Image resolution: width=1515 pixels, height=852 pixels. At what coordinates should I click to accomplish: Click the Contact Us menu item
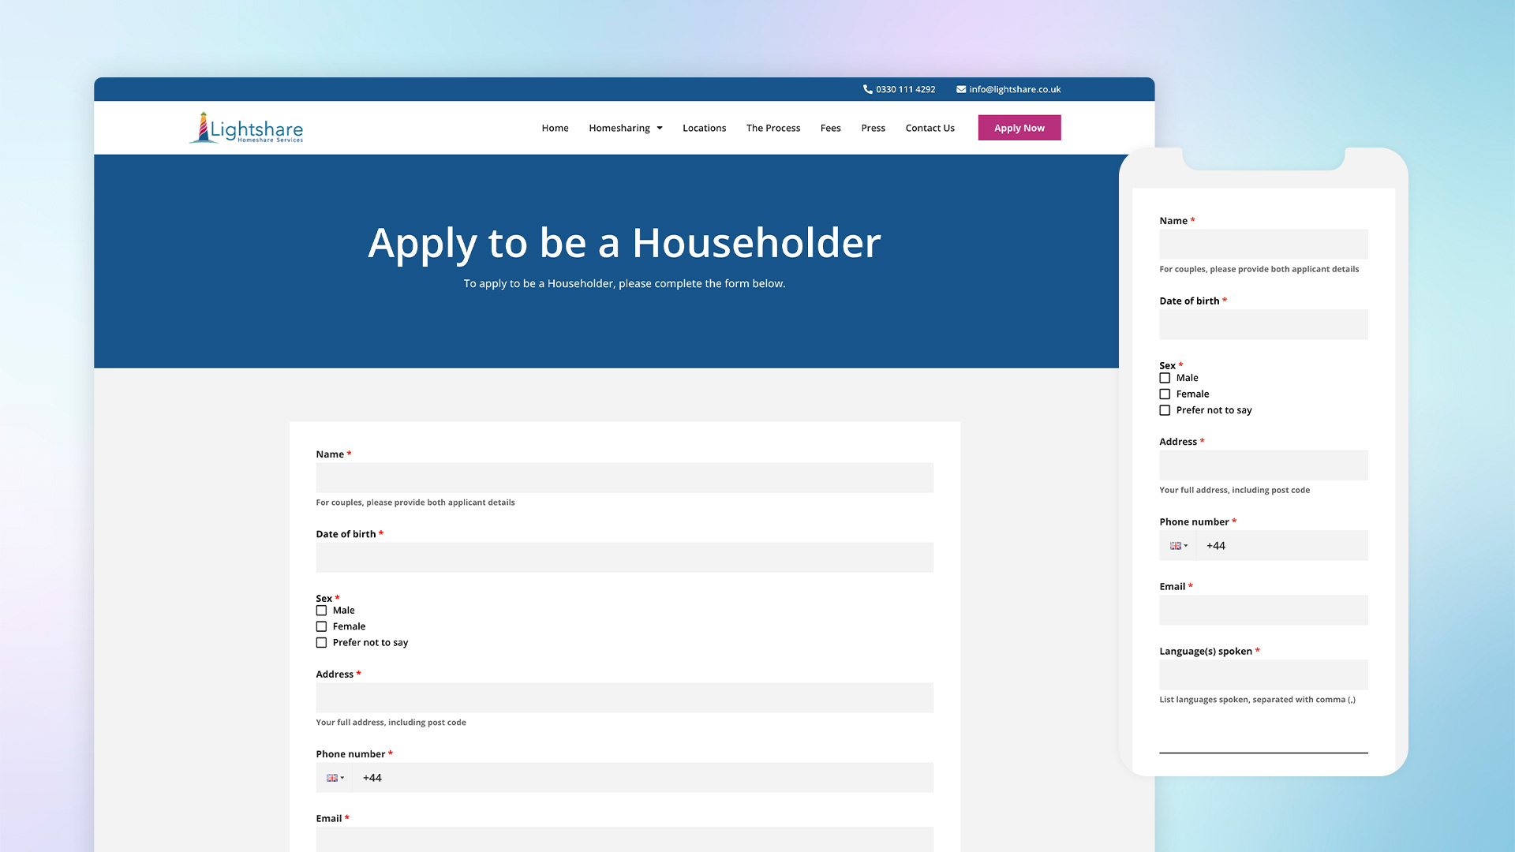(x=930, y=127)
